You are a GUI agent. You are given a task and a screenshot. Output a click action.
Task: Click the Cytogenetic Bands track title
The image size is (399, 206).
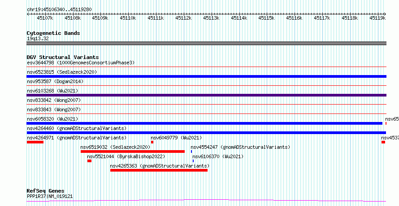[53, 33]
